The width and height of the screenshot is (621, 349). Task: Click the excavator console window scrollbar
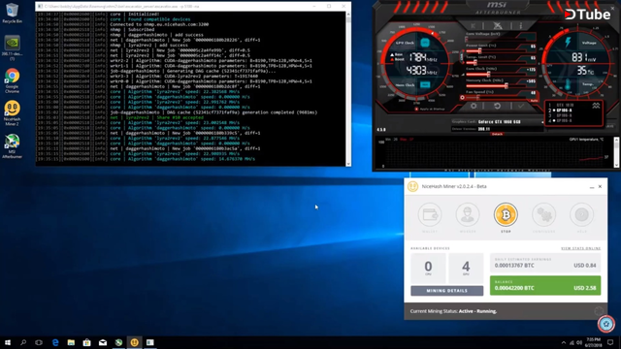[348, 88]
